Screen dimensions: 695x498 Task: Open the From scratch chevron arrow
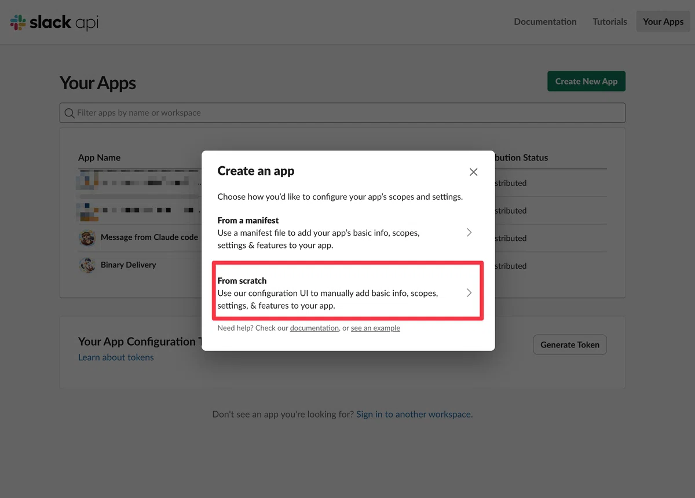click(x=469, y=293)
